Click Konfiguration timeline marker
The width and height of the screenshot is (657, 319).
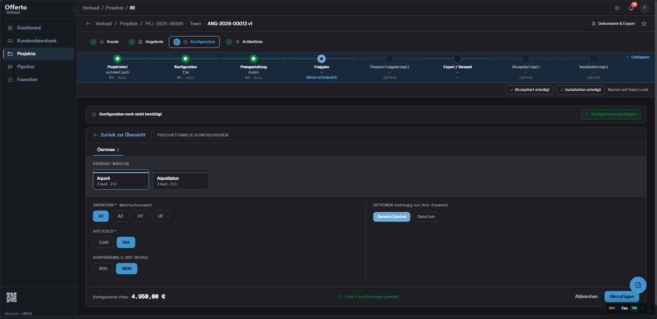[186, 59]
